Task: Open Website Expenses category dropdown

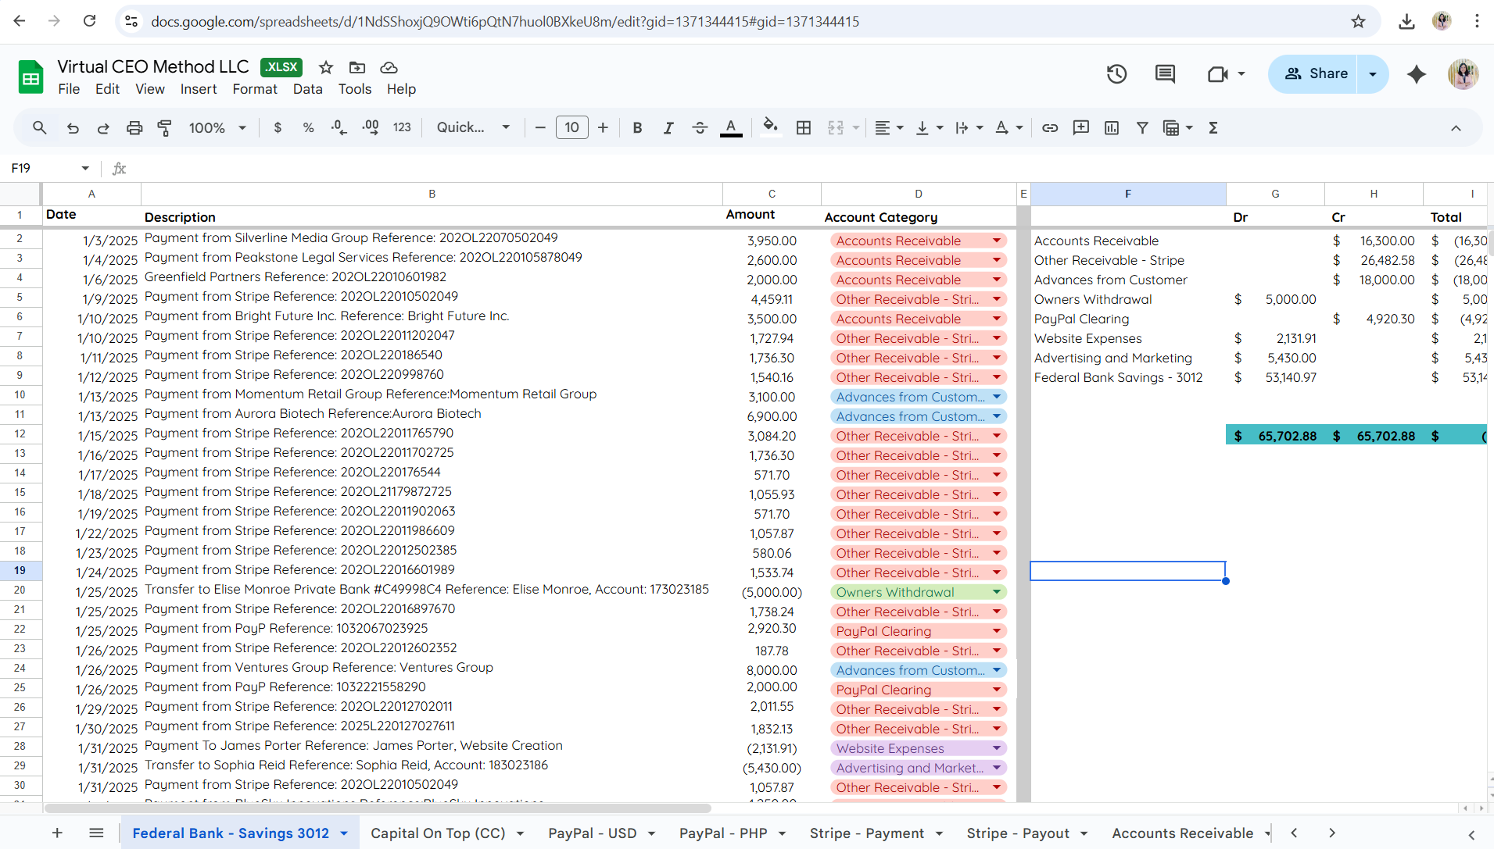Action: pos(997,748)
